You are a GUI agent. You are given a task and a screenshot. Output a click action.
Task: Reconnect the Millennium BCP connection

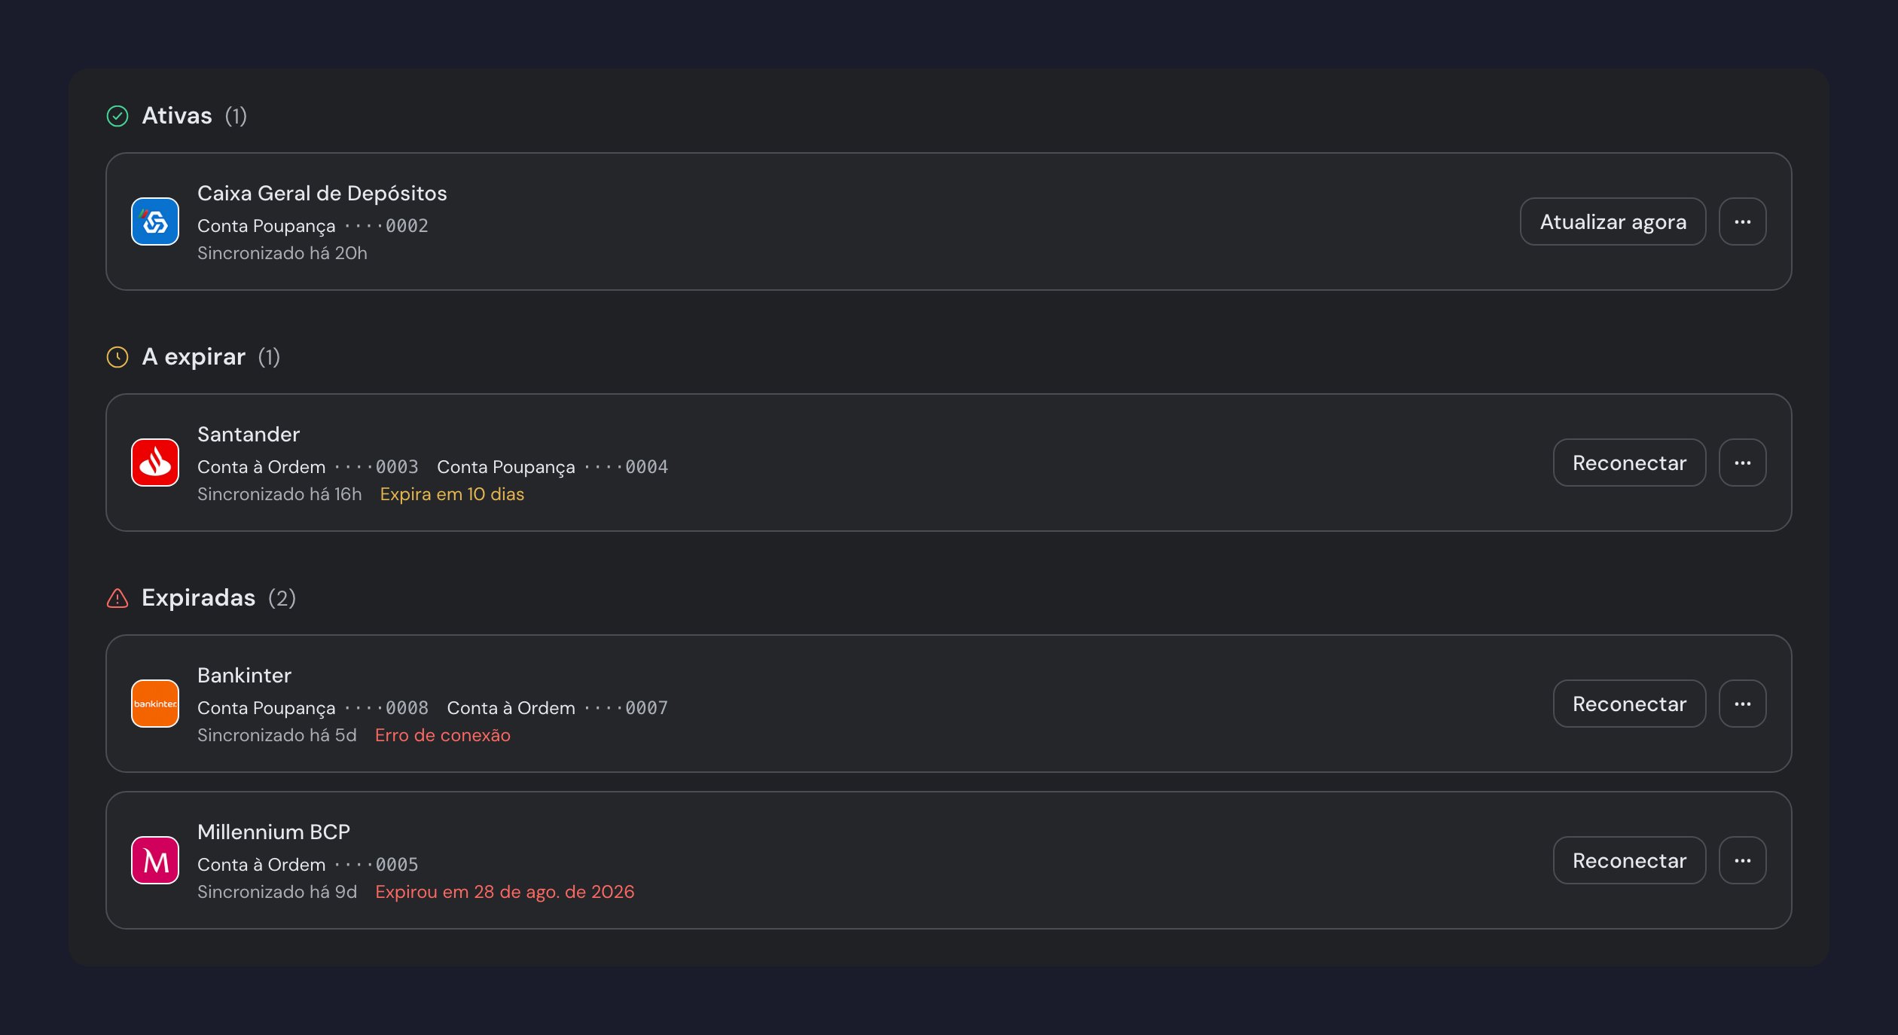[x=1629, y=860]
